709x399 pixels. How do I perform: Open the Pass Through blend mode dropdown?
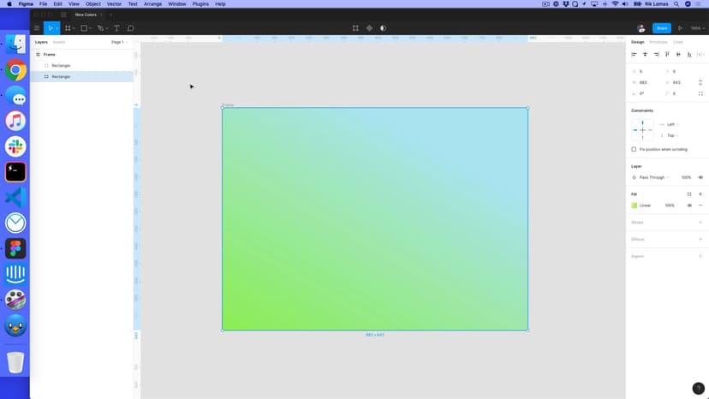point(653,177)
